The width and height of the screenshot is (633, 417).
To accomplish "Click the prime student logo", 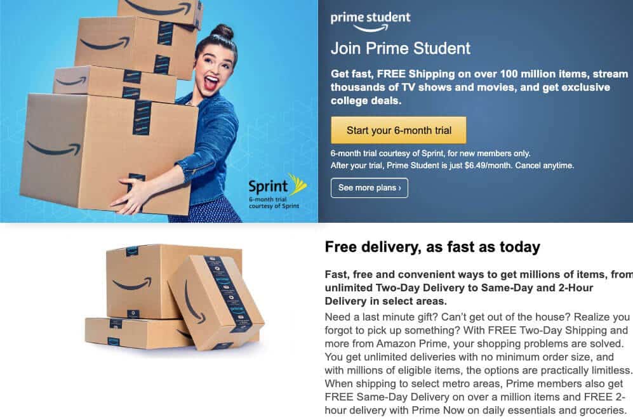I will tap(371, 22).
